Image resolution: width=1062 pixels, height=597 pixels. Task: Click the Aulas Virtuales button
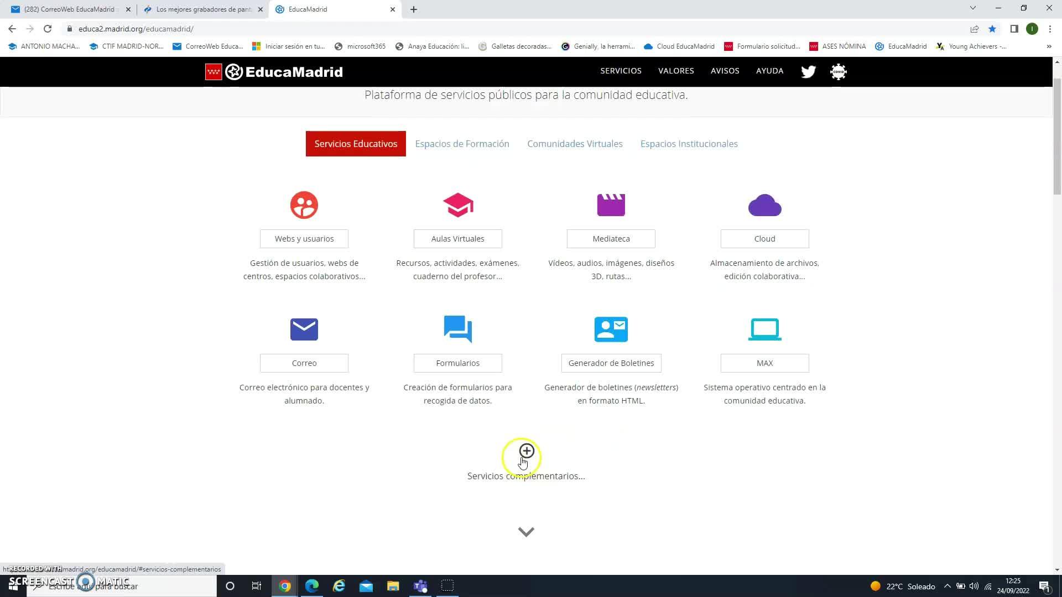pos(457,239)
